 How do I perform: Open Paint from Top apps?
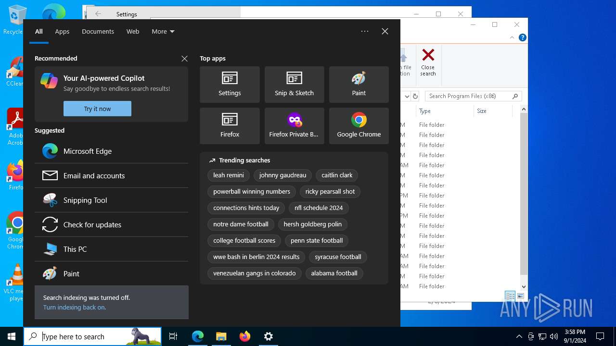pos(359,85)
